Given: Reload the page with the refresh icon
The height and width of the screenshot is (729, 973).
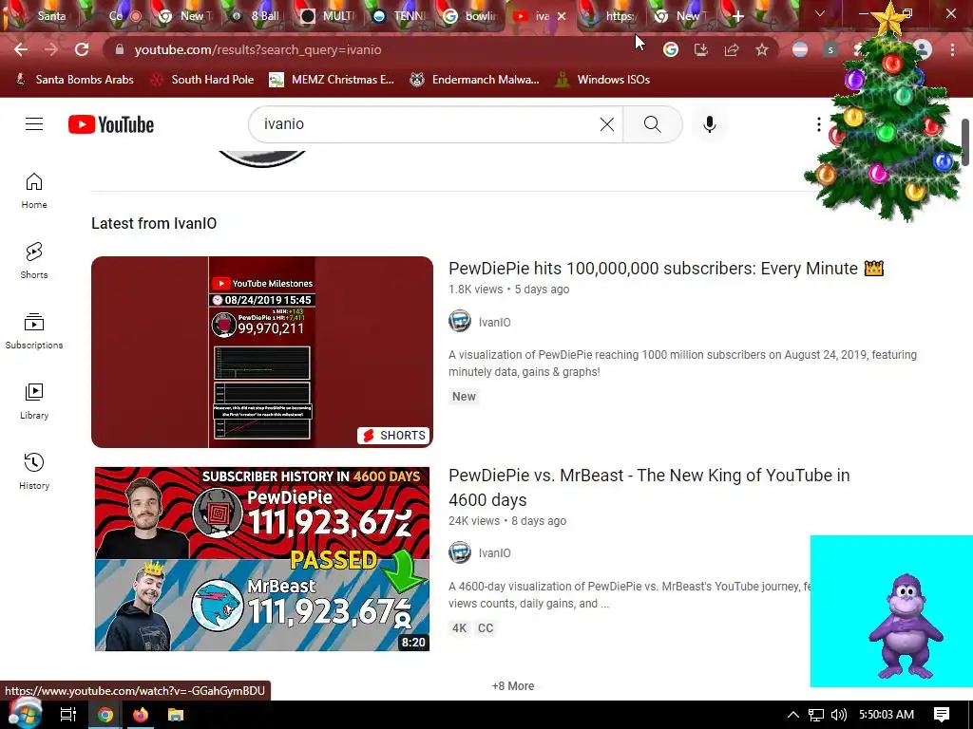Looking at the screenshot, I should coord(82,49).
